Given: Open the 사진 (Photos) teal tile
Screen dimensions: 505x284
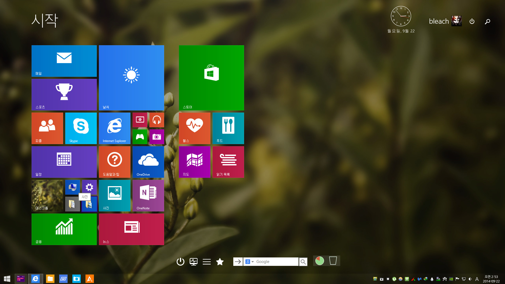Looking at the screenshot, I should tap(115, 196).
